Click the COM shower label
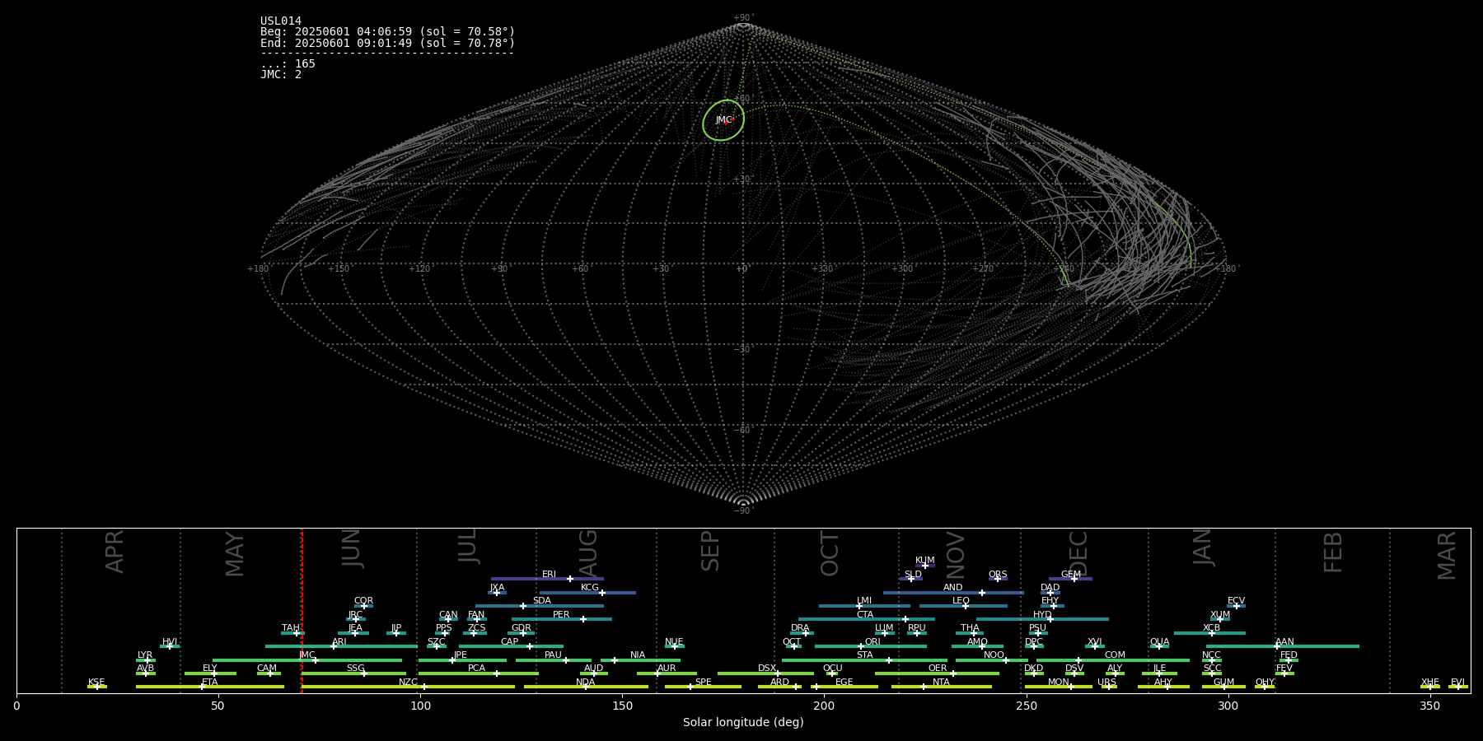 1115,655
